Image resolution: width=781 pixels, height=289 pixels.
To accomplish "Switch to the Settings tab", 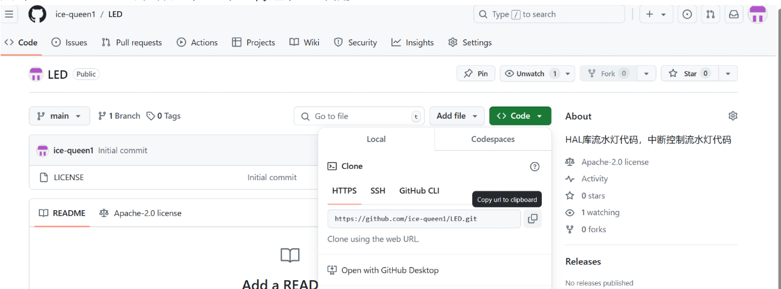I will (x=470, y=43).
